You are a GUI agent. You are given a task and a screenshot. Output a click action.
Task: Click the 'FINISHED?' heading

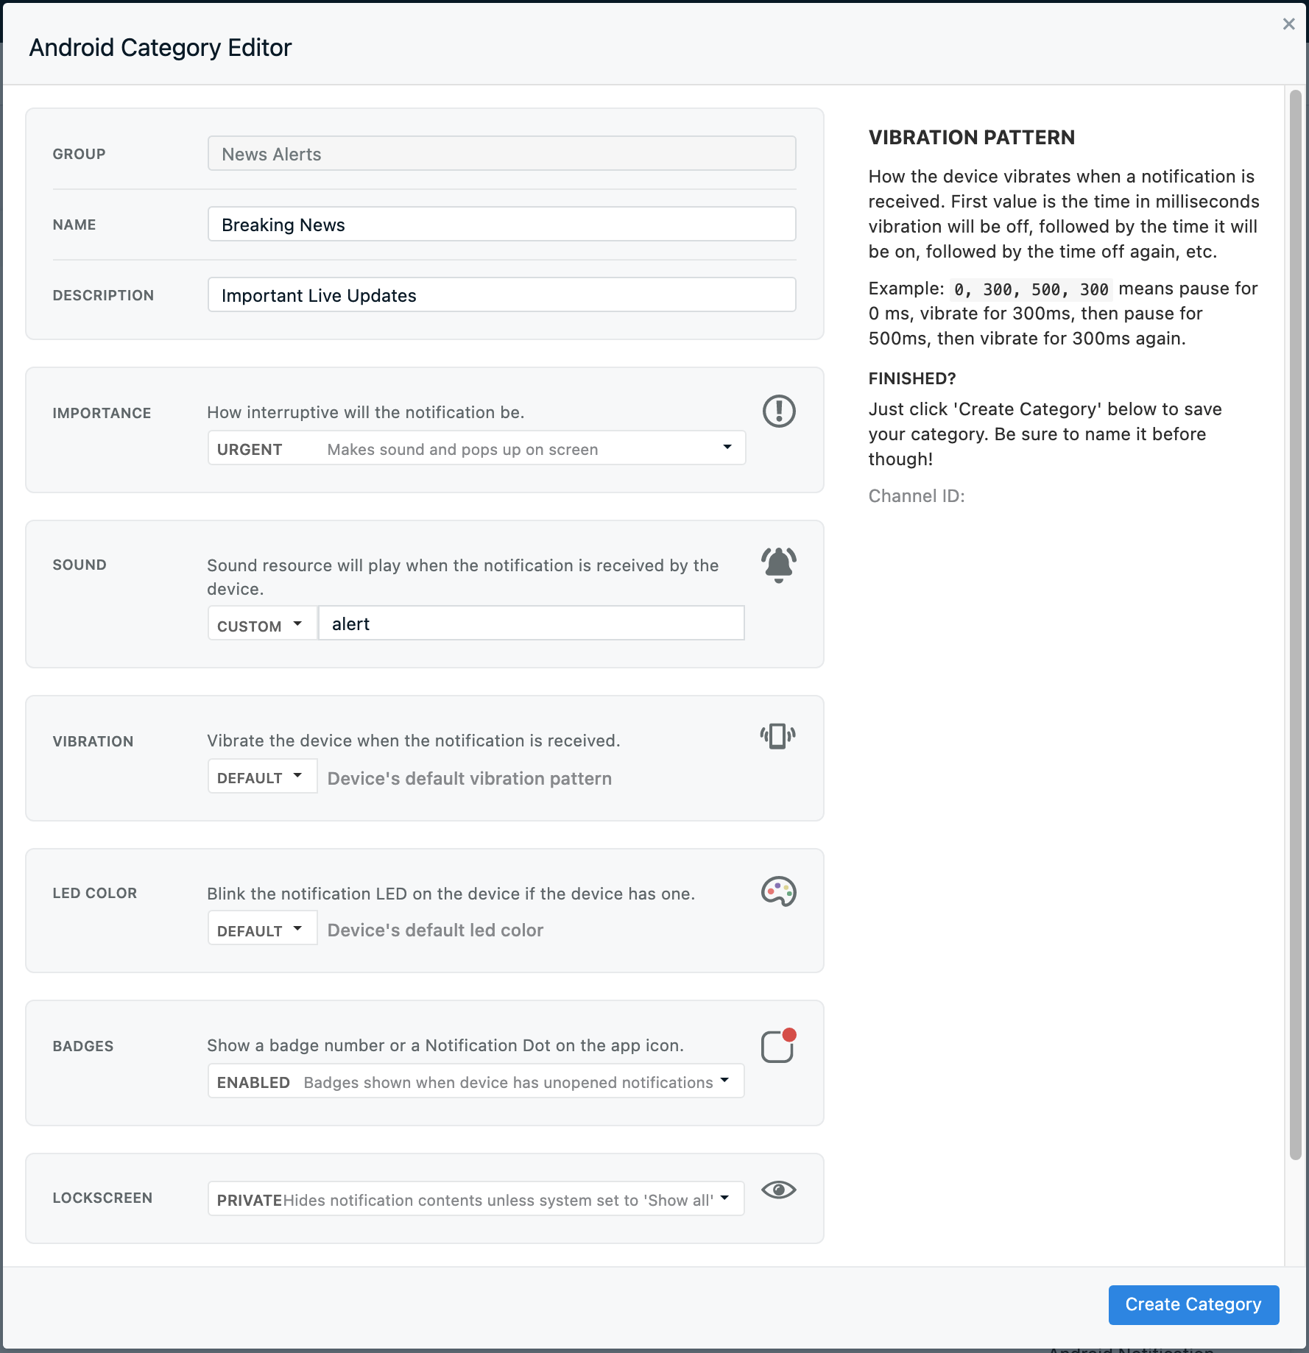point(912,378)
